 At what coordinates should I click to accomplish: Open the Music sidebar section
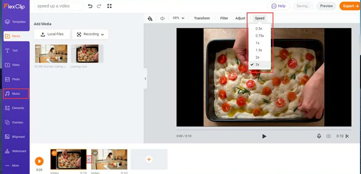(x=16, y=94)
